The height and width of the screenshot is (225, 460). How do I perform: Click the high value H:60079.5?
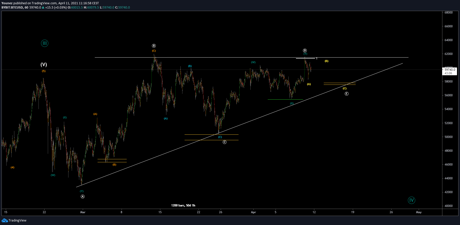click(x=91, y=8)
